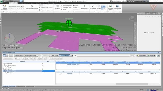Collapse the Фундаменты tree group

click(3, 69)
